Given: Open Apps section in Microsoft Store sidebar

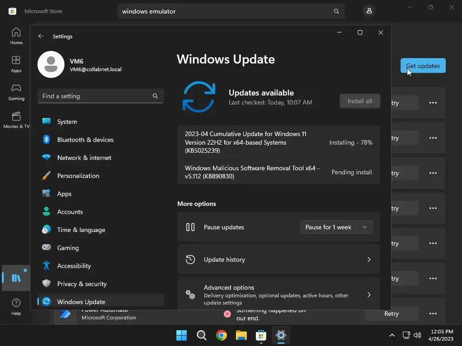Looking at the screenshot, I should click(x=16, y=64).
